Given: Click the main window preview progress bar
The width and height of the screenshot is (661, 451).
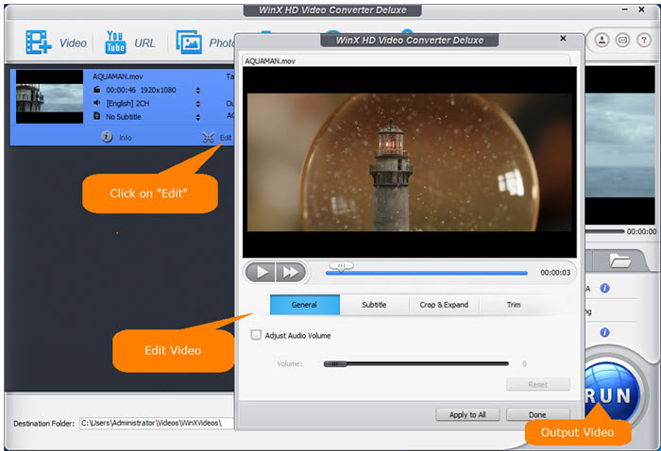Looking at the screenshot, I should (x=604, y=231).
